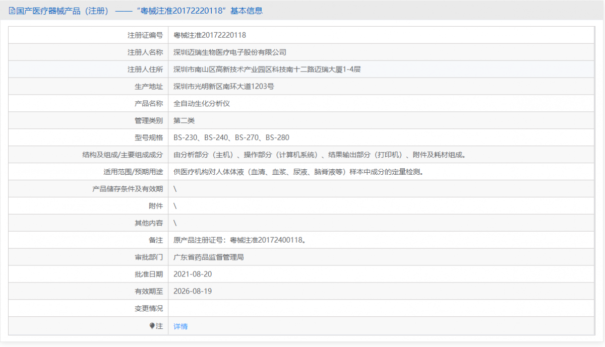Select the remark 原产品注册证号：粤械注准20172400118。
Image resolution: width=605 pixels, height=347 pixels.
240,240
